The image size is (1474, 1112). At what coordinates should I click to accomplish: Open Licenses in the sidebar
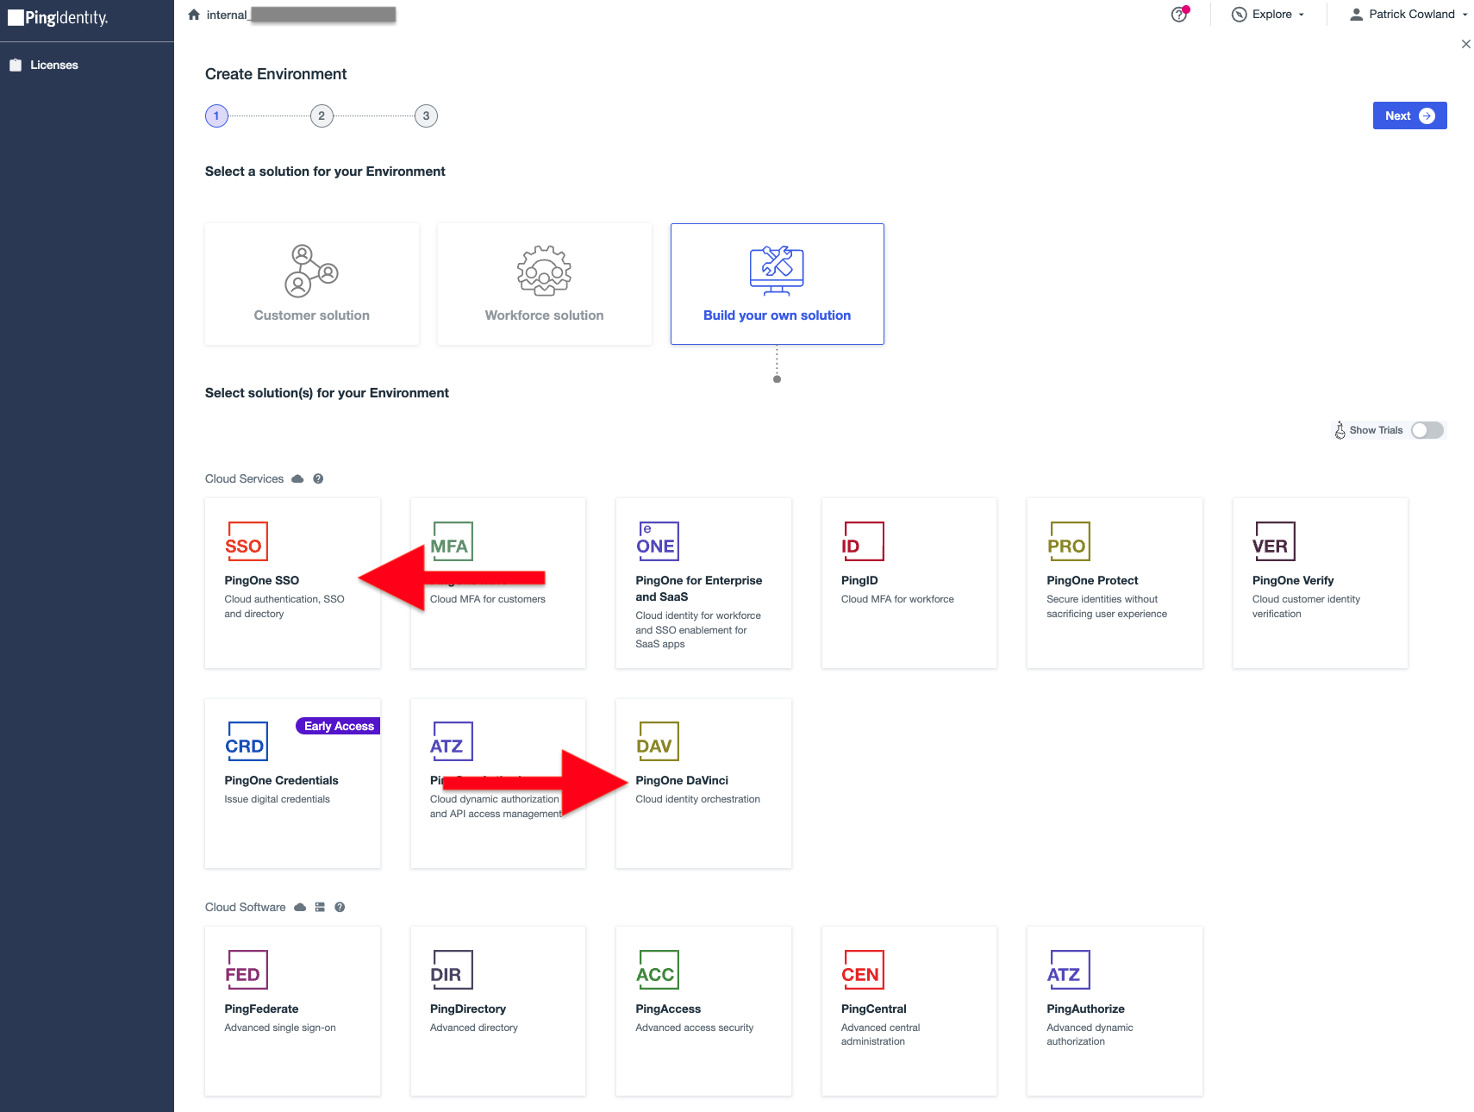coord(53,66)
